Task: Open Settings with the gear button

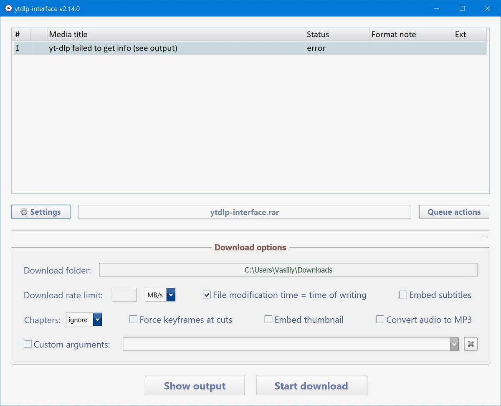Action: pyautogui.click(x=41, y=212)
